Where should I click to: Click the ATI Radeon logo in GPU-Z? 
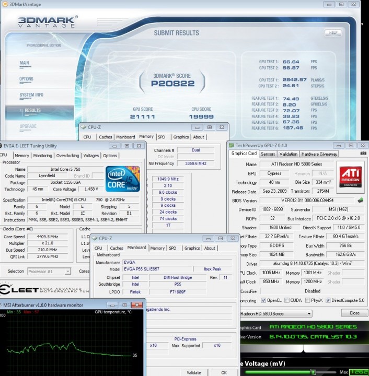(x=350, y=177)
